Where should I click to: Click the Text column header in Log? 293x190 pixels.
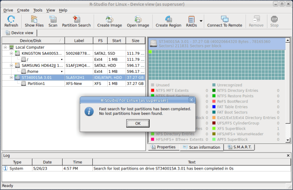coord(192,162)
